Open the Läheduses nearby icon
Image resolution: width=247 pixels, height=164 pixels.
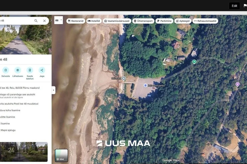pos(18,70)
